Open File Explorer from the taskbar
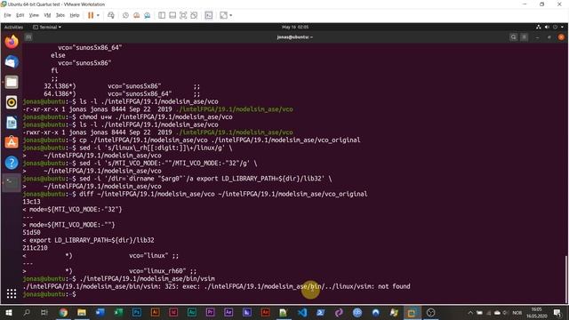The height and width of the screenshot is (320, 569). (x=82, y=312)
